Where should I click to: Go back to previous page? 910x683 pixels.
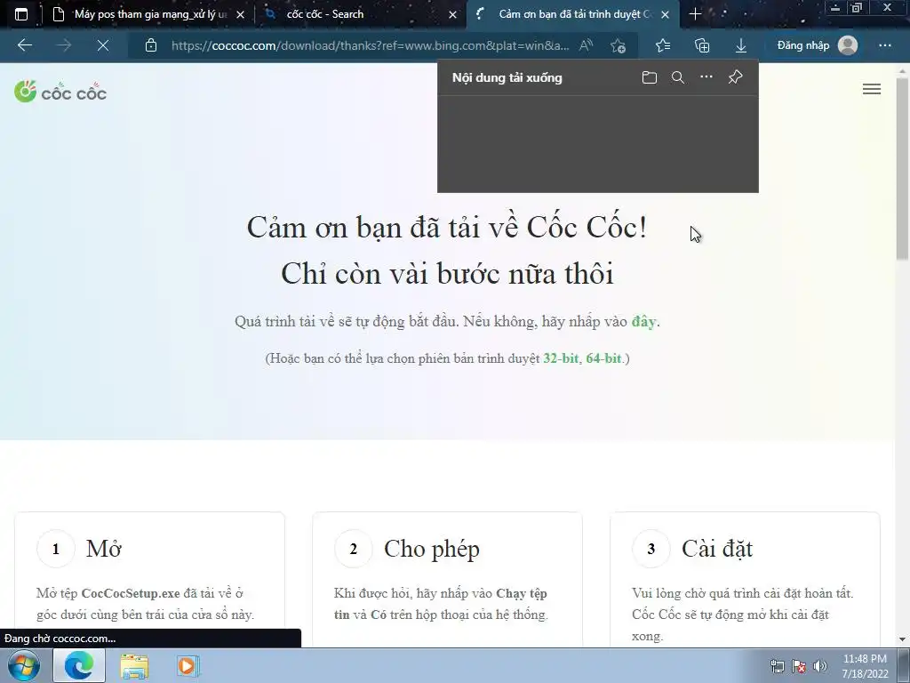[24, 45]
